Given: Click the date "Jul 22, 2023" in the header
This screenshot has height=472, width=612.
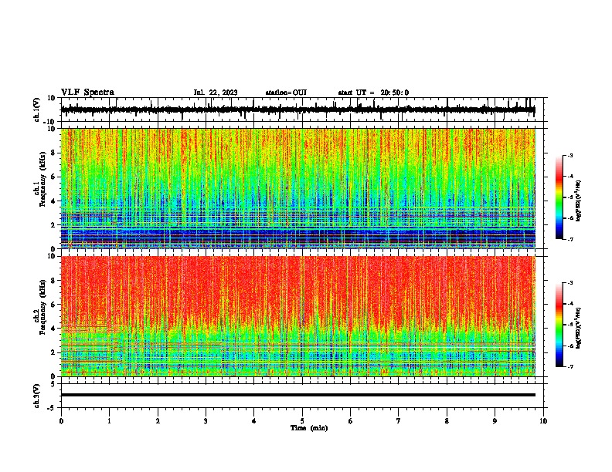Looking at the screenshot, I should click(x=216, y=93).
